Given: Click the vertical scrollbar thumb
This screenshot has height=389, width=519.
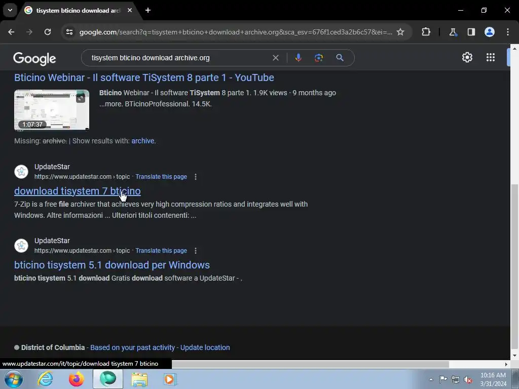Looking at the screenshot, I should [x=514, y=266].
